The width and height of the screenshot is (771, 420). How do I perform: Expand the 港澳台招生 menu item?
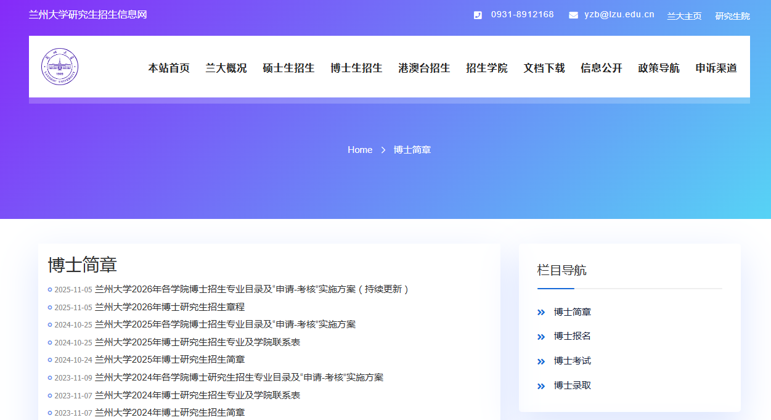pyautogui.click(x=424, y=68)
